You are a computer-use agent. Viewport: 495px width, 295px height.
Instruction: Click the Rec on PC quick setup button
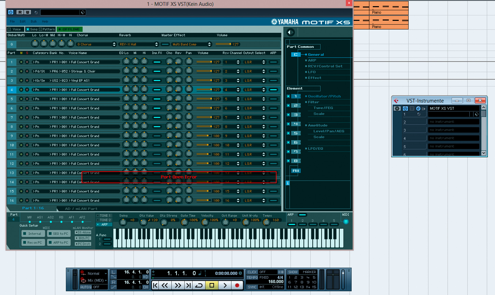[x=33, y=242]
